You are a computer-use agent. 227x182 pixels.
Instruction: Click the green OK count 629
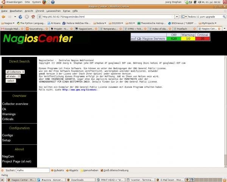tap(174, 39)
